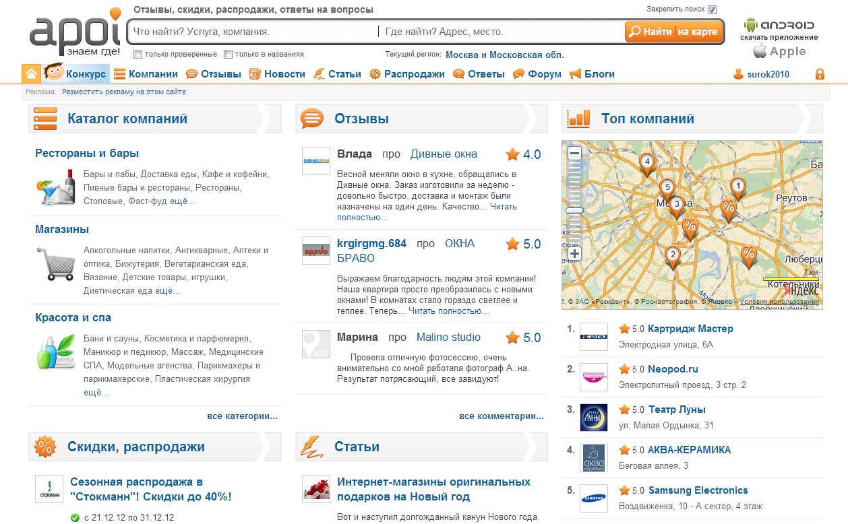848x524 pixels.
Task: Click the Театр Луны company logo
Action: [594, 418]
